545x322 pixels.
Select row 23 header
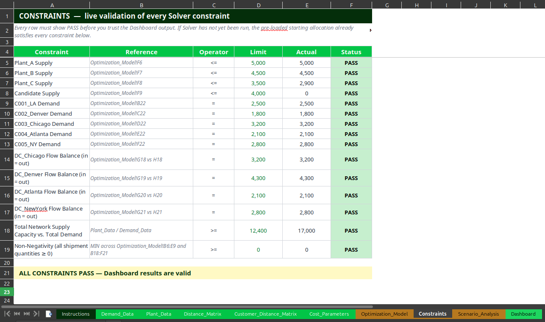pos(7,292)
